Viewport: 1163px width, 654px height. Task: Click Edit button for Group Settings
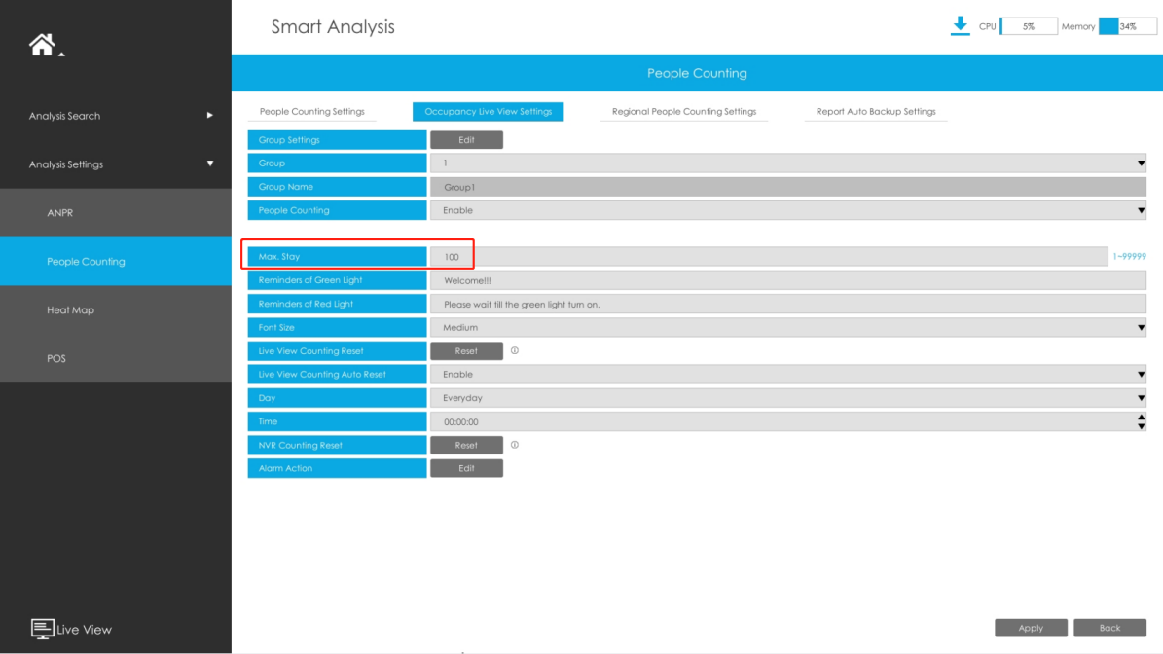pos(466,139)
